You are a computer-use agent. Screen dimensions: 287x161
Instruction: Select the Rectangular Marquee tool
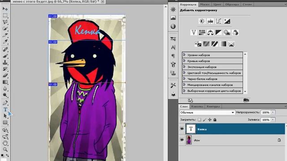(5, 16)
